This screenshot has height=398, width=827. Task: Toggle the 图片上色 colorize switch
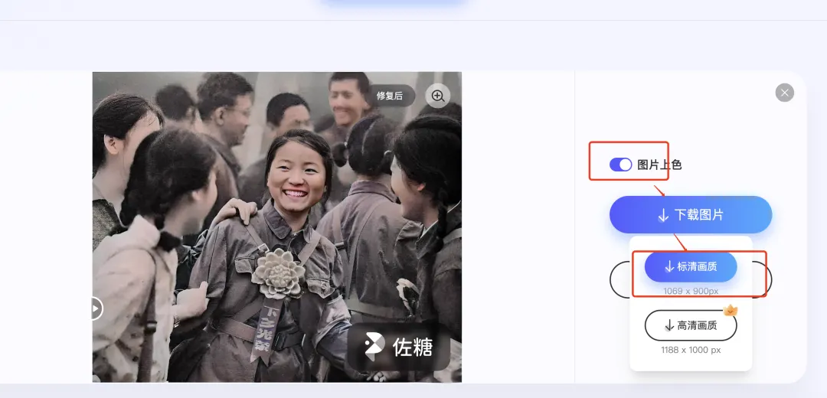[621, 165]
